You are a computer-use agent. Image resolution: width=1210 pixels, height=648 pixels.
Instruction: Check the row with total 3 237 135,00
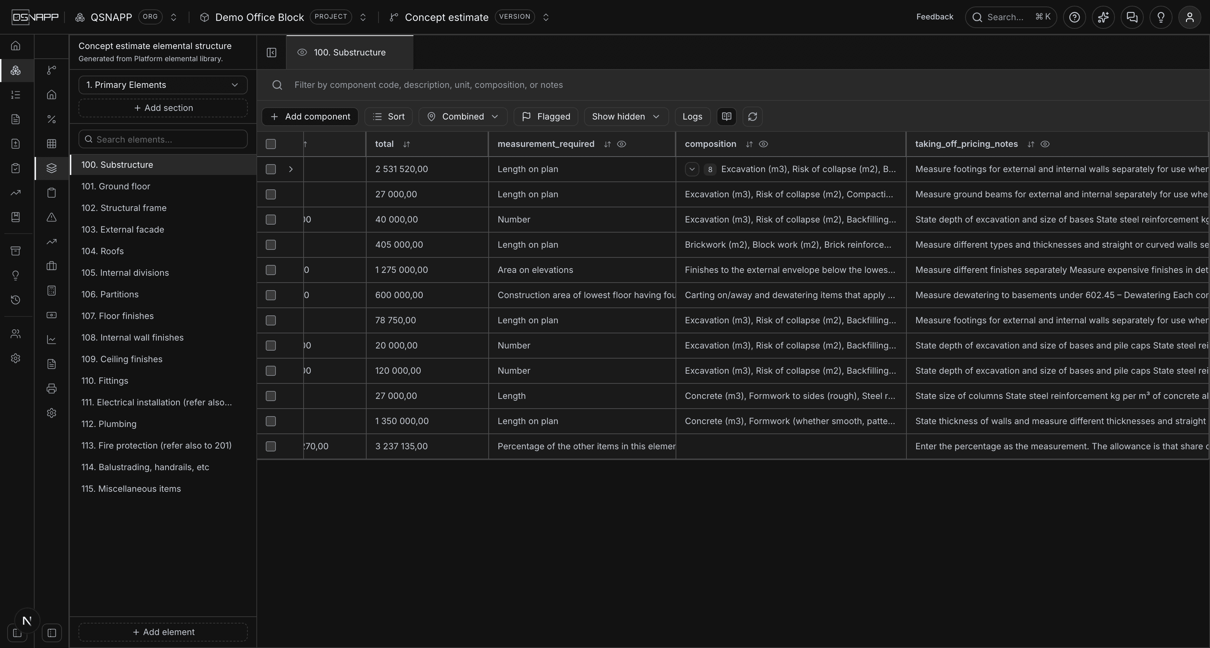[270, 446]
